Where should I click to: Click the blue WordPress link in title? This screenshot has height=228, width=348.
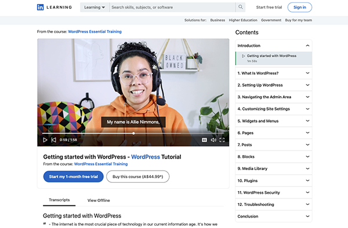pos(146,157)
